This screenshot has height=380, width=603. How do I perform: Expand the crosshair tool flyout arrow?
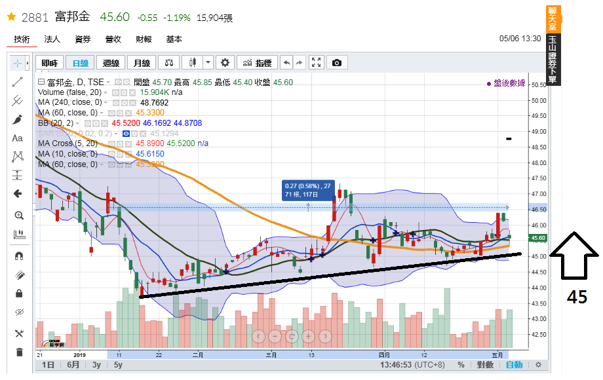28,63
